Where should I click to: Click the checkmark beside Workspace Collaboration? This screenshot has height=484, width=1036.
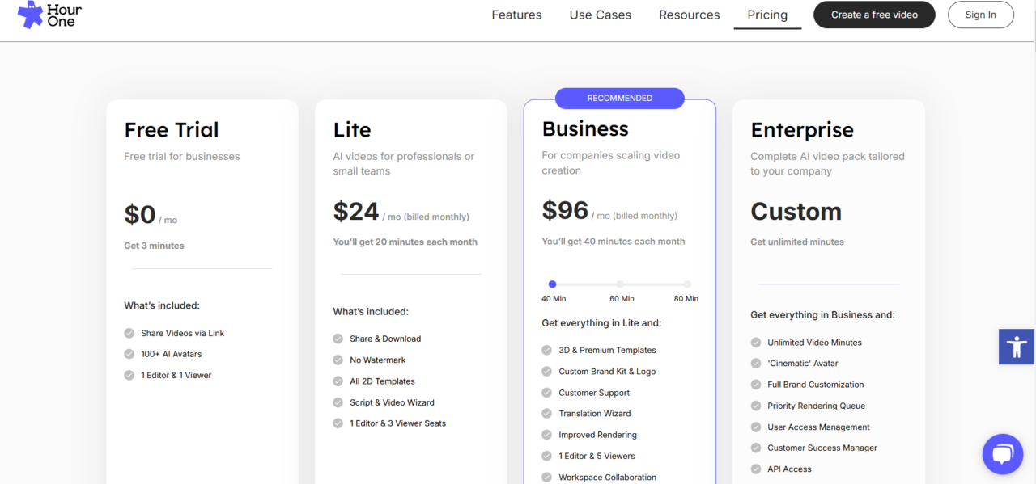(x=547, y=477)
